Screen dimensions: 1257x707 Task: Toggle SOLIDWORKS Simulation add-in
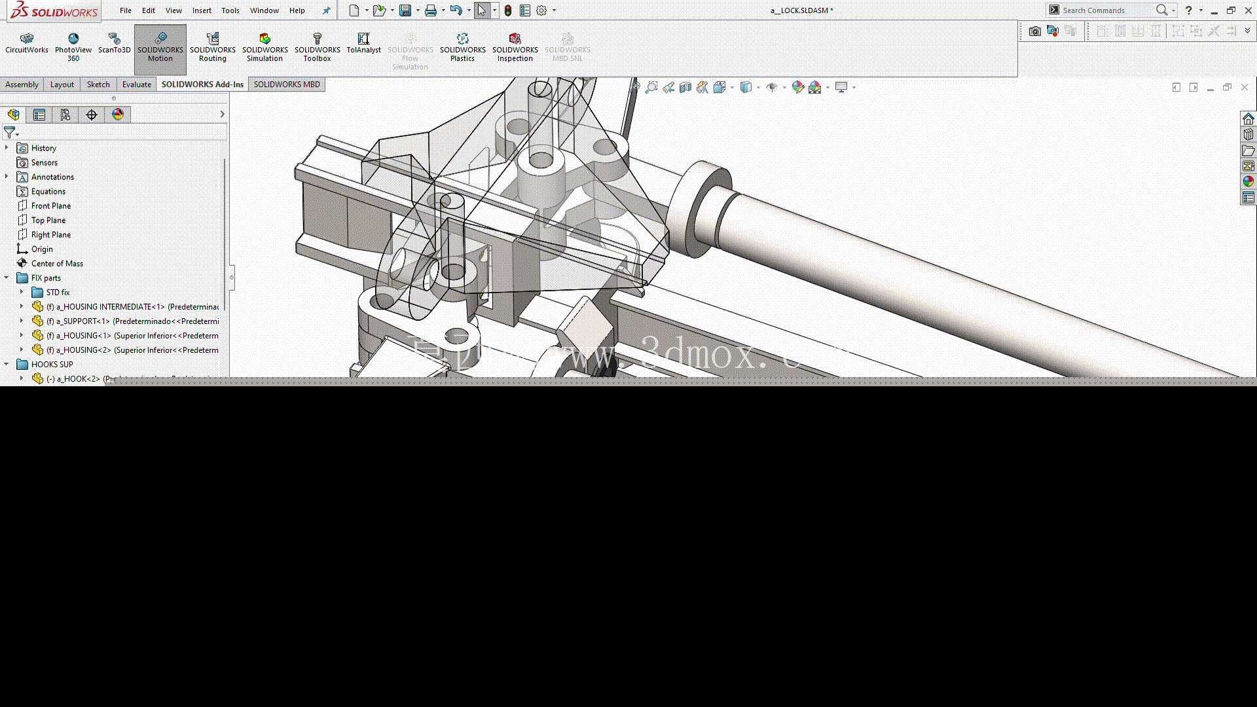pos(265,48)
